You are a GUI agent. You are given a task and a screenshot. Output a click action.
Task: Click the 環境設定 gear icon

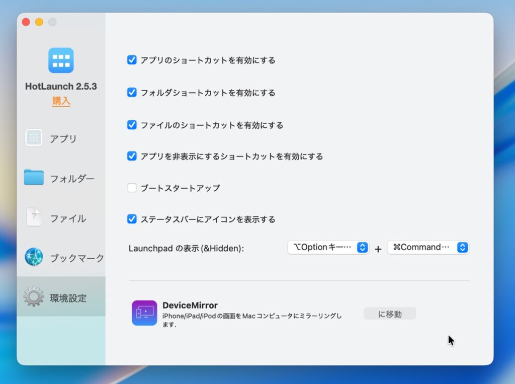pos(34,297)
